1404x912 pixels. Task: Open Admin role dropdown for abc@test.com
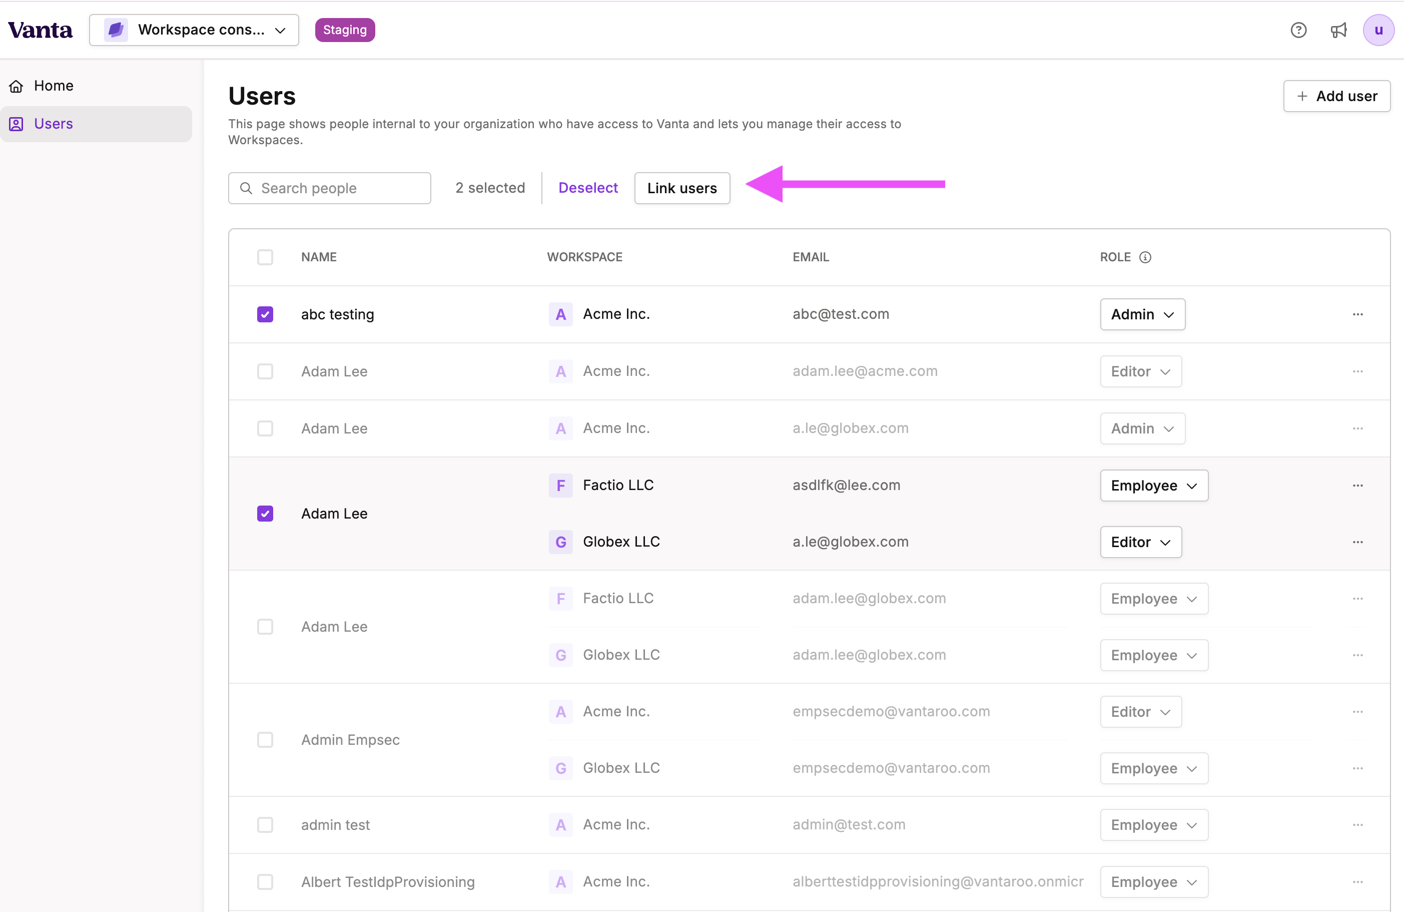1142,315
